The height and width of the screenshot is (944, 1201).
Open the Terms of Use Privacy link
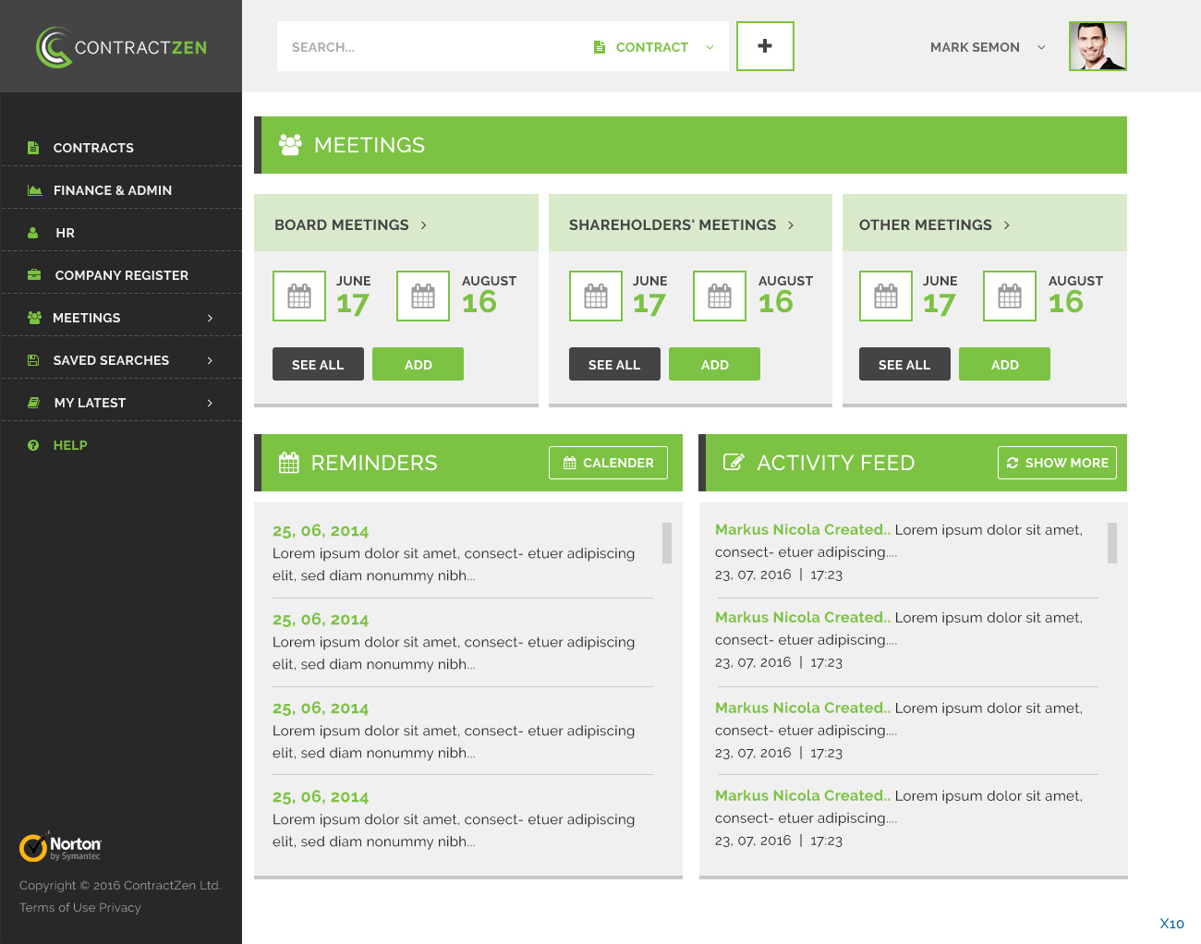click(x=80, y=908)
